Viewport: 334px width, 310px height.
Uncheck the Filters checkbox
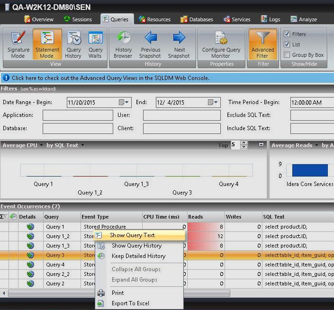click(287, 34)
